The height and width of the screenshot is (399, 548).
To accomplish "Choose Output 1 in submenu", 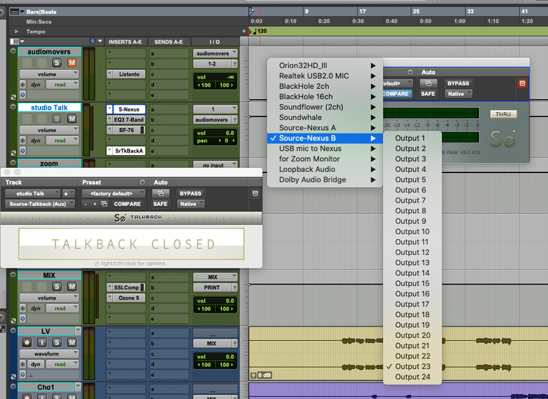I will click(x=412, y=138).
